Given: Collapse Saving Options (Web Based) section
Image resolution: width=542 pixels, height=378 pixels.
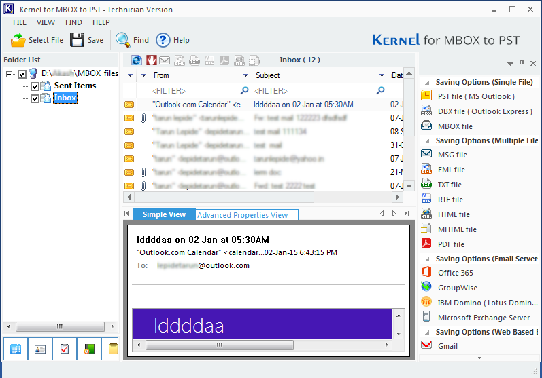Looking at the screenshot, I should [x=427, y=333].
